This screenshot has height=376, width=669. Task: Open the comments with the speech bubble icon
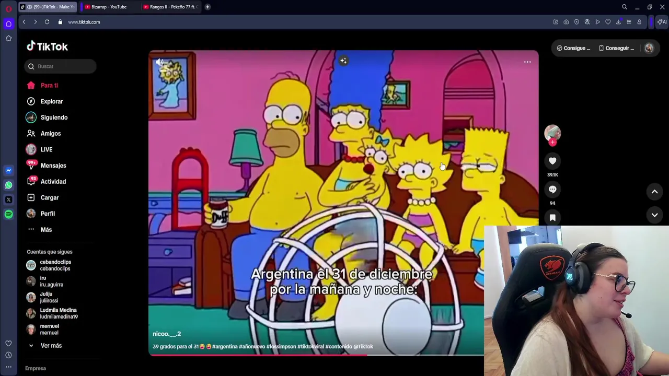click(x=552, y=189)
